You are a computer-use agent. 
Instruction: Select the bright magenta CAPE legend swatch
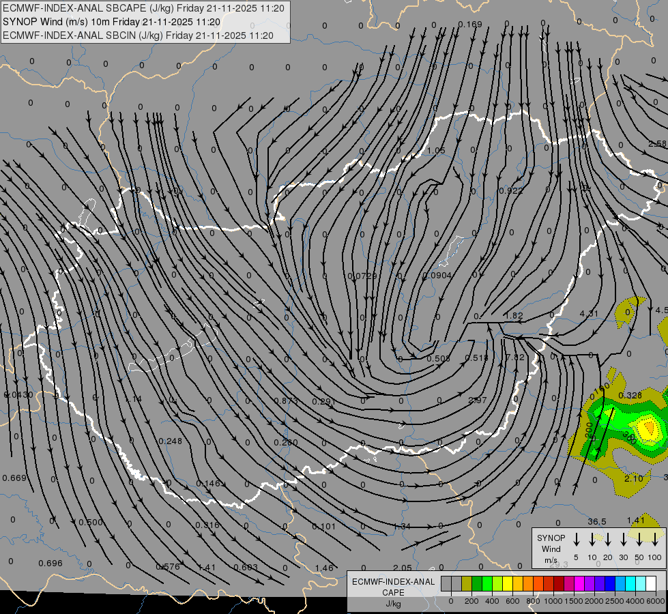tap(579, 583)
